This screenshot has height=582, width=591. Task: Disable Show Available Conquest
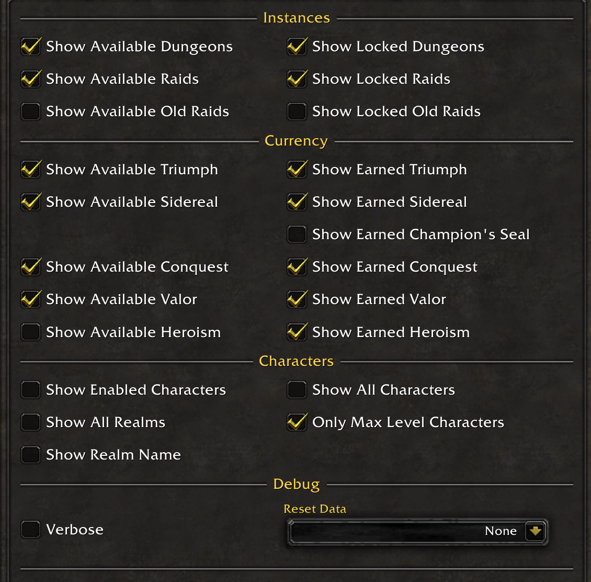[x=31, y=267]
